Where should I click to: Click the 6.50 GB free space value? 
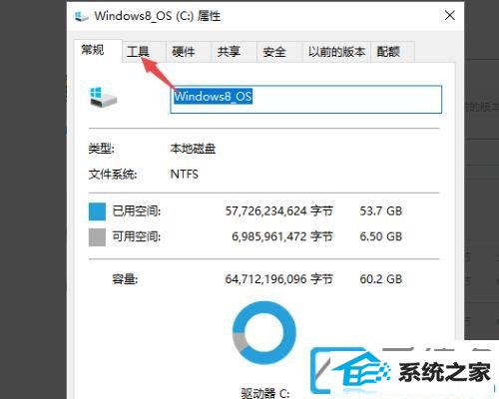(381, 236)
